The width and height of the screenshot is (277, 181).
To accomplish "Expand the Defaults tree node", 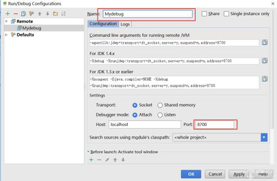I will tap(6, 35).
